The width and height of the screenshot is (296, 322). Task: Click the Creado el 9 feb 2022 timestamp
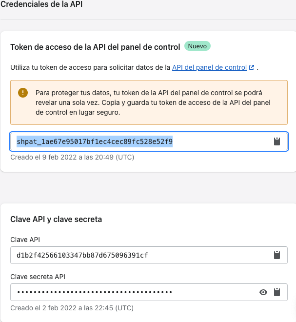pyautogui.click(x=72, y=157)
